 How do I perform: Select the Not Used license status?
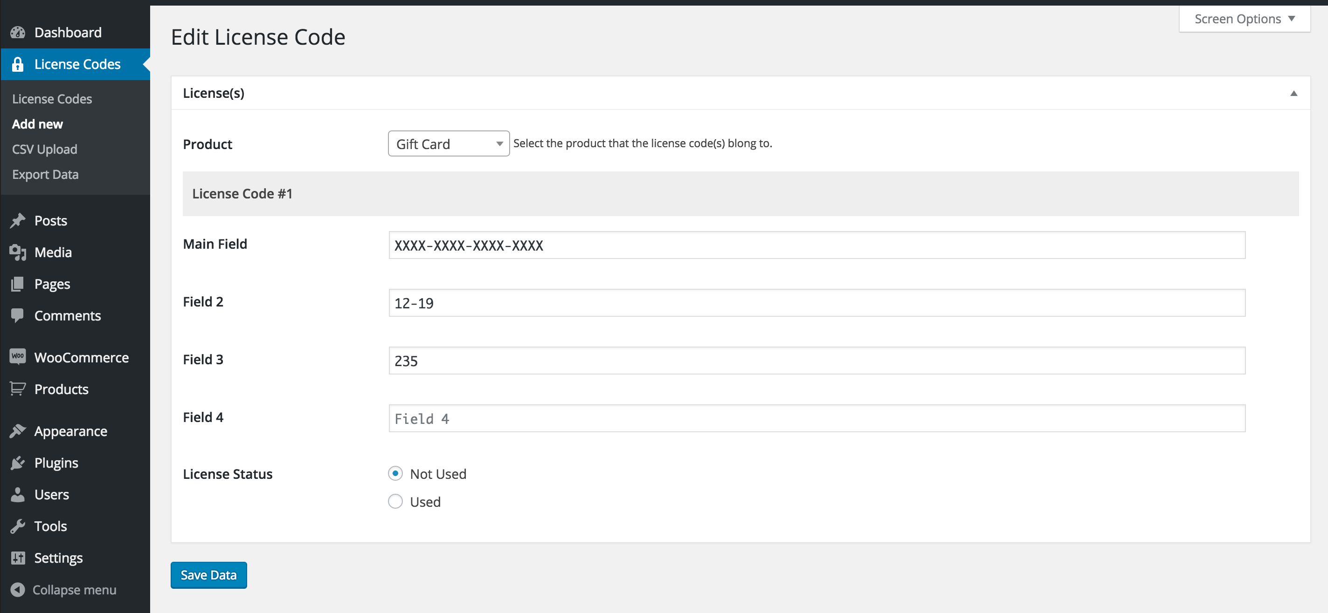pos(395,473)
